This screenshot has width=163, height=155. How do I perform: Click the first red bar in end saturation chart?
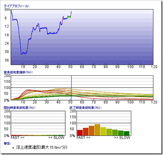tap(80, 133)
